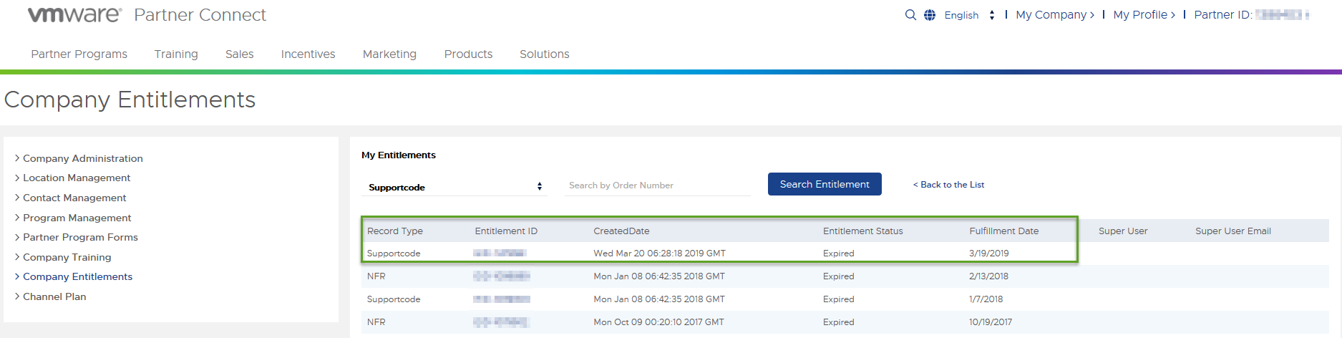Select Wed Mar 20 06:28:18 2019 GMT cell
1342x338 pixels.
click(x=659, y=253)
